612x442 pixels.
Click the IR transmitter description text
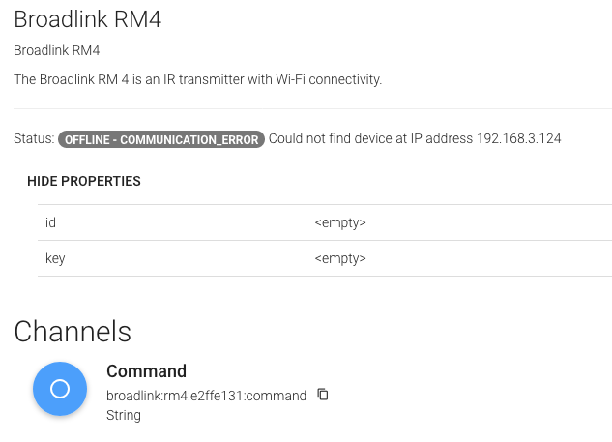click(x=197, y=79)
